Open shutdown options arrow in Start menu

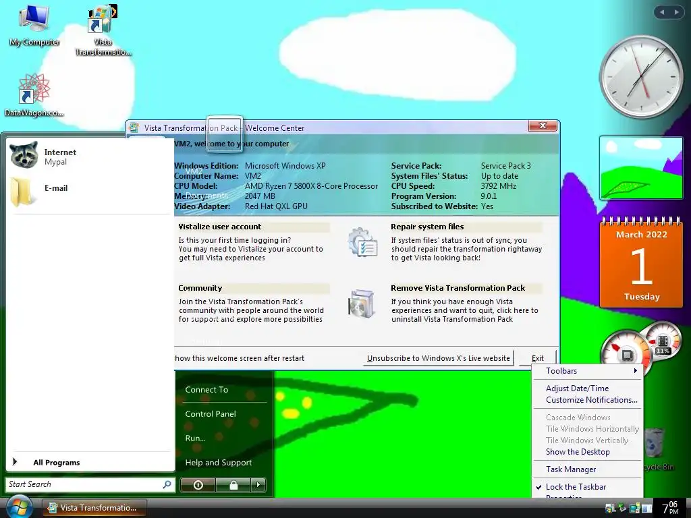point(258,485)
